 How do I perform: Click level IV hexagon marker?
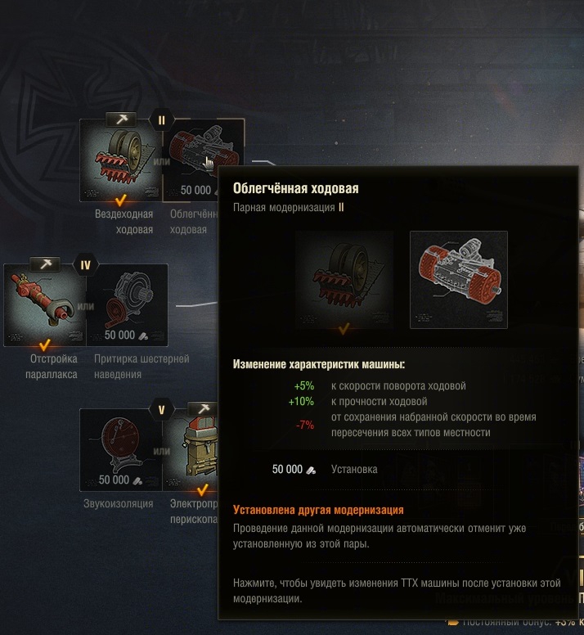point(85,265)
